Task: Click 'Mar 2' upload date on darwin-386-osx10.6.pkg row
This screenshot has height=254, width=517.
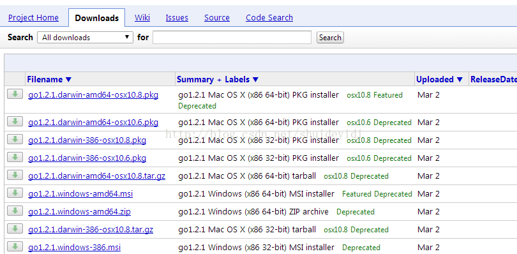Action: pyautogui.click(x=428, y=158)
